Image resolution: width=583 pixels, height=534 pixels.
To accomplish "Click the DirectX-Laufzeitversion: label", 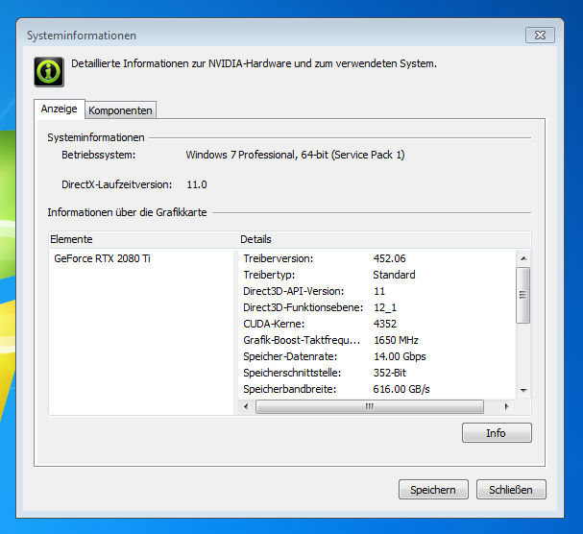I will (x=117, y=184).
